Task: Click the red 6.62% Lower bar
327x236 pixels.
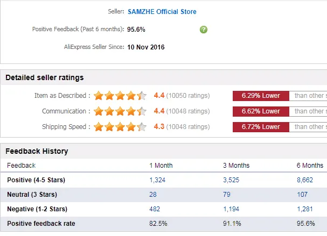Action: [261, 111]
